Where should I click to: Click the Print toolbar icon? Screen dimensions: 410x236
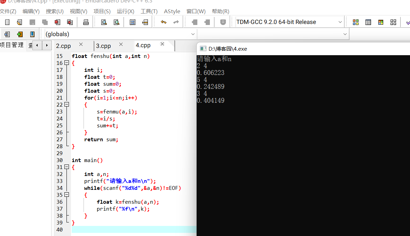(x=86, y=22)
